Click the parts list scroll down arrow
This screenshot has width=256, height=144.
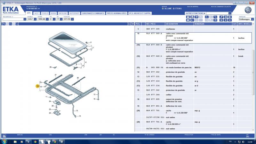click(x=253, y=130)
